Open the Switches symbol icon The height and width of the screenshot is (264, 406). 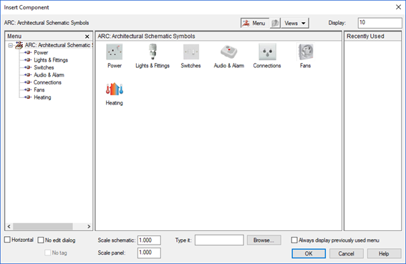tap(191, 52)
